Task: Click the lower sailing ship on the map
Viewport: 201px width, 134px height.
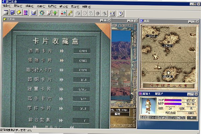Action: pos(158,66)
